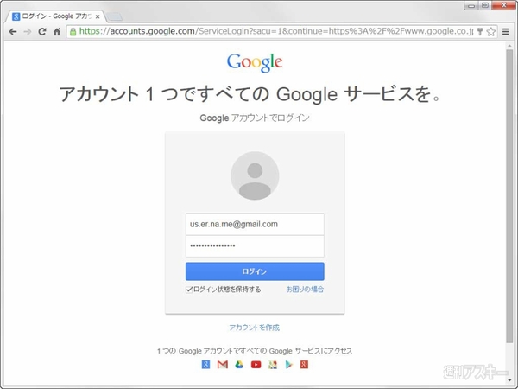This screenshot has height=389, width=518.
Task: Click the browser Back arrow
Action: pos(13,32)
